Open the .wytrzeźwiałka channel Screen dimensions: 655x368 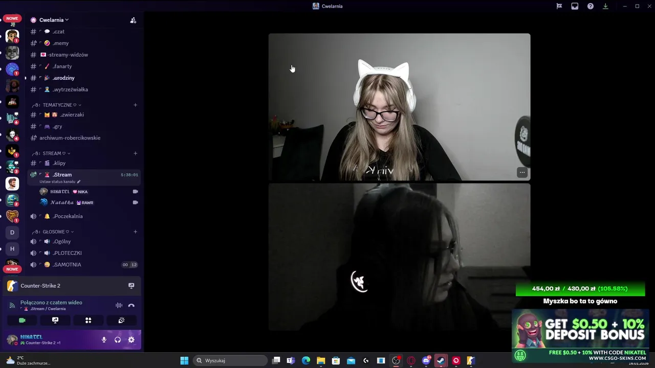pyautogui.click(x=84, y=89)
